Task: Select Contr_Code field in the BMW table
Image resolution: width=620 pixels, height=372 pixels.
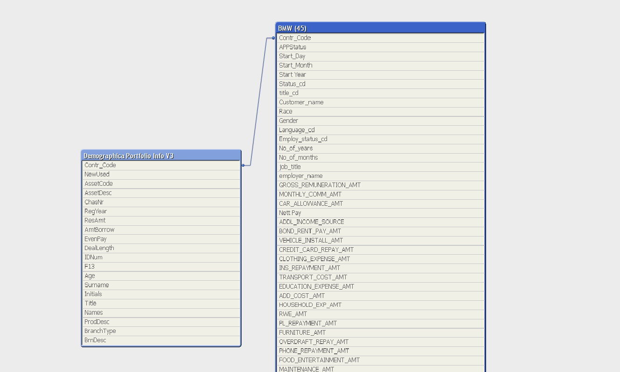Action: click(x=381, y=38)
